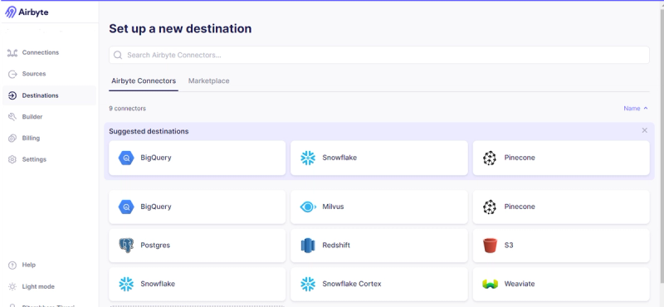Select the Redshift connector card
This screenshot has width=664, height=307.
(379, 246)
